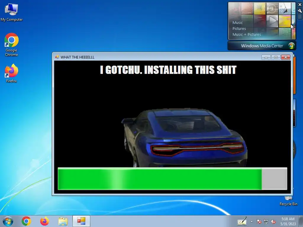Open the My Computer desktop icon
Screen dimensions: 303x227
click(12, 12)
